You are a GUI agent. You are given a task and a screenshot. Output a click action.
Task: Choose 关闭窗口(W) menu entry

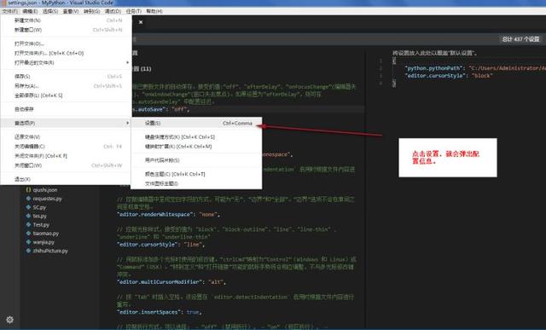tap(67, 165)
